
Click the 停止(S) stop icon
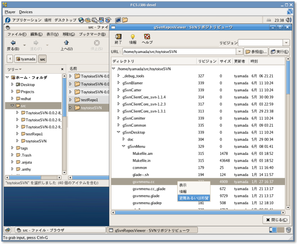point(96,42)
